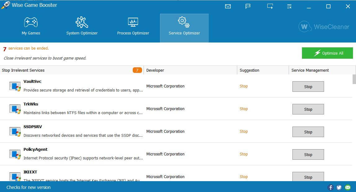356x192 pixels.
Task: Click Checks for new version link
Action: point(29,187)
